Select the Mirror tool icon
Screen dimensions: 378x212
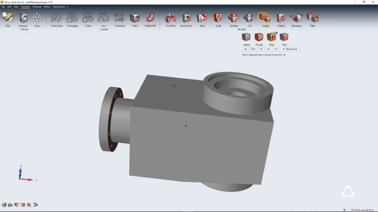pos(202,18)
